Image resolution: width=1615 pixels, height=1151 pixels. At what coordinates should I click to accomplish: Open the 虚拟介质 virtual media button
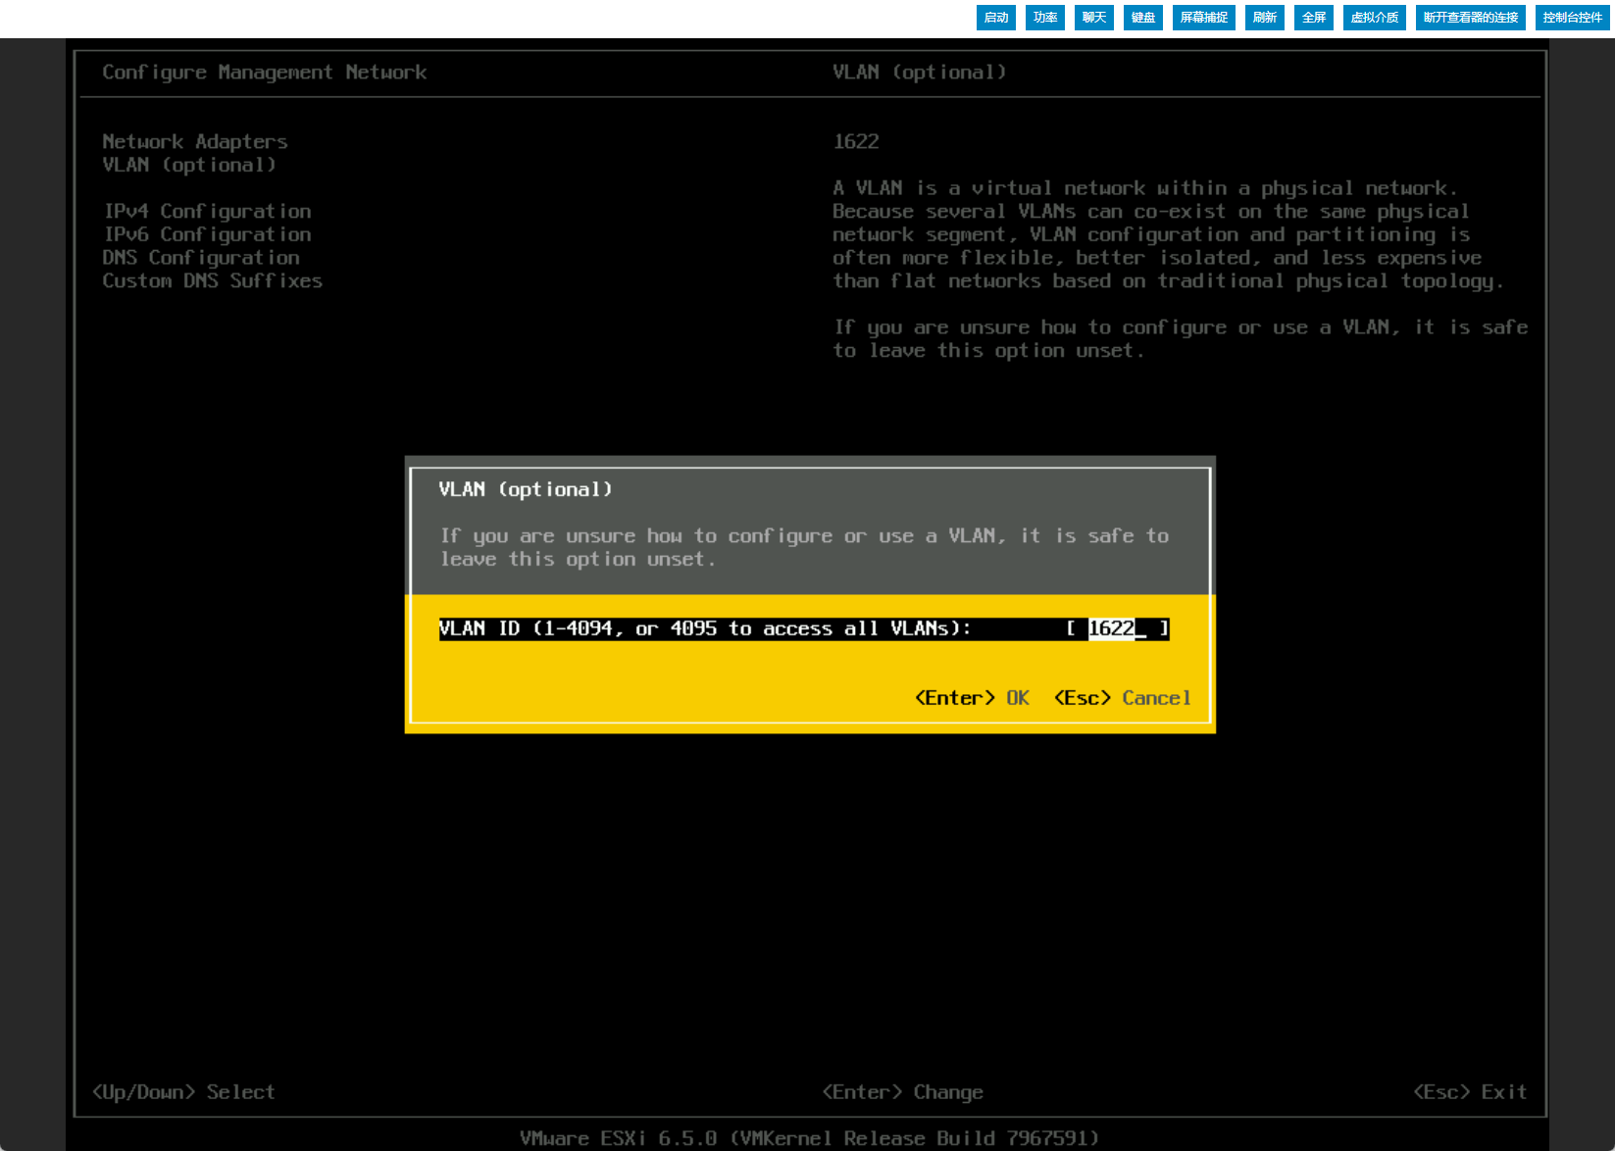coord(1374,18)
